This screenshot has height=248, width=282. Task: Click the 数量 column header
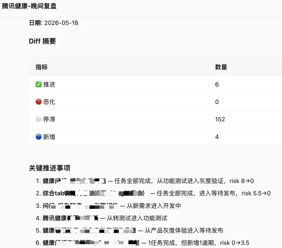tap(221, 67)
